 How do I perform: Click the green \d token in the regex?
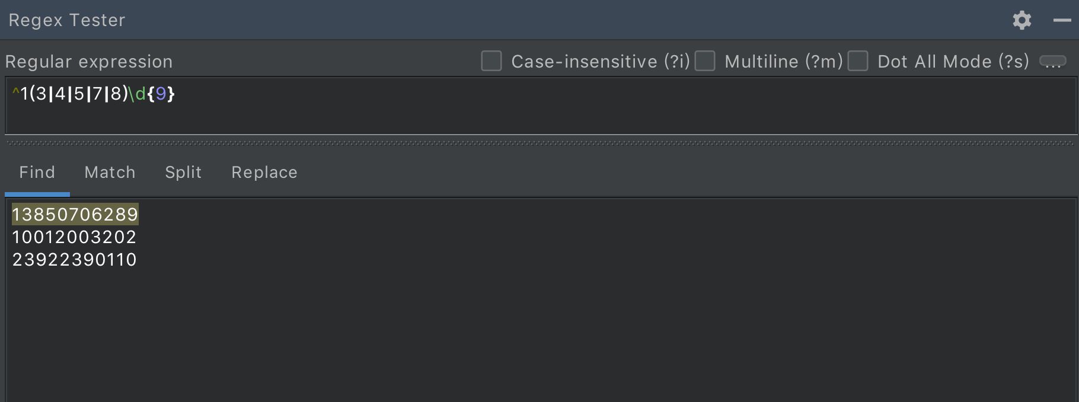tap(137, 94)
